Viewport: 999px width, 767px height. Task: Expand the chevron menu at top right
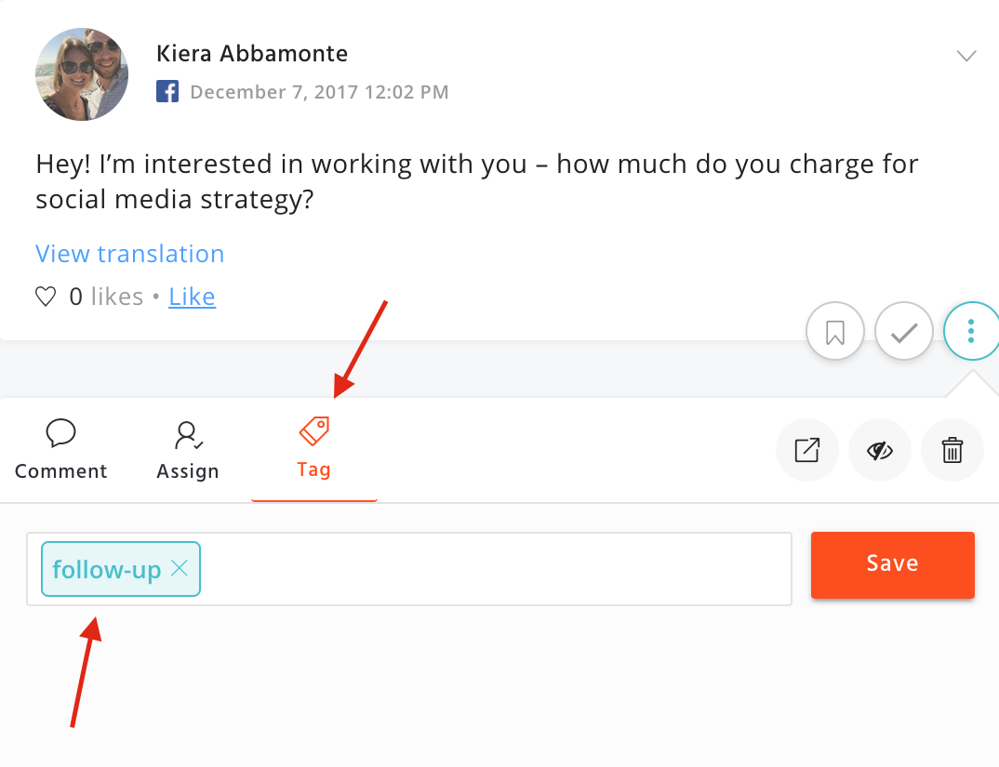pos(966,56)
